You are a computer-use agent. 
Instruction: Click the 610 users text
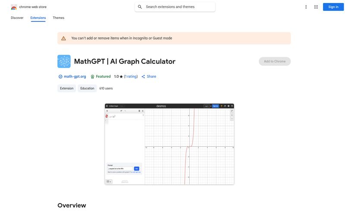click(106, 88)
